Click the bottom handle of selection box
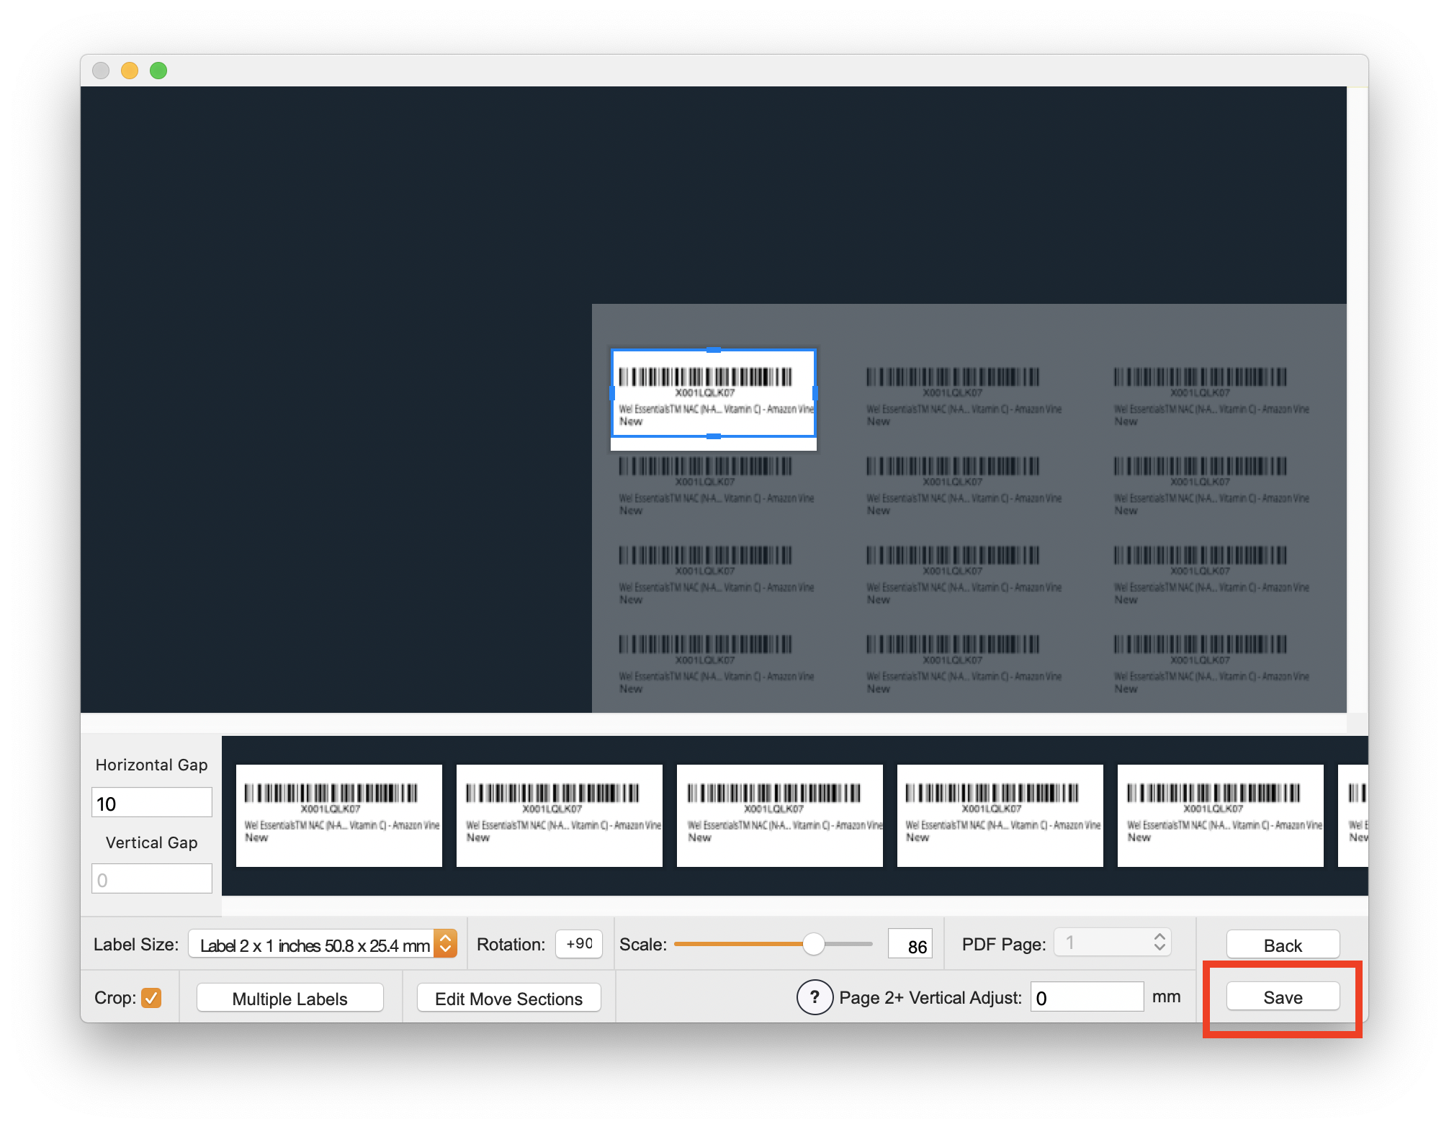Screen dimensions: 1449x1129 714,436
